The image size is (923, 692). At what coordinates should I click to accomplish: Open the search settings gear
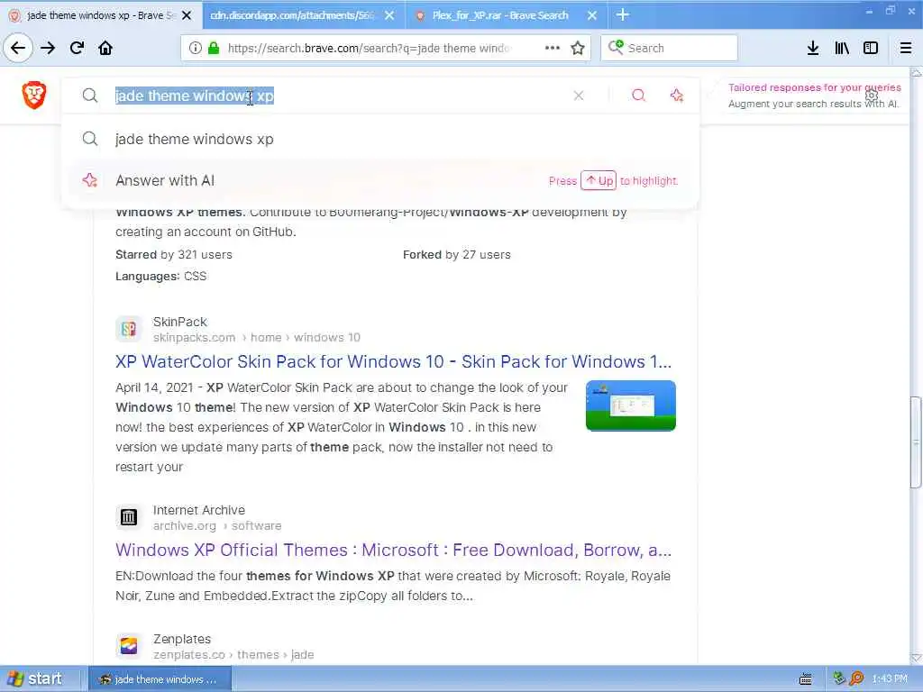[872, 95]
